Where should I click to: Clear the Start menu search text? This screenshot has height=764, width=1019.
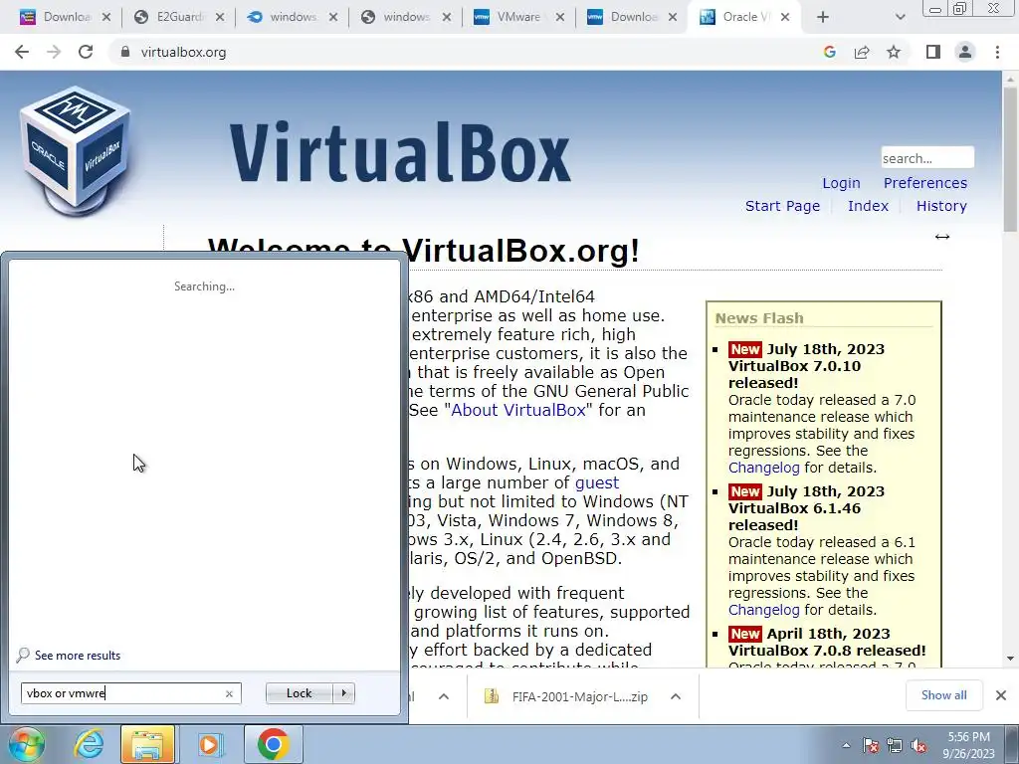point(229,693)
